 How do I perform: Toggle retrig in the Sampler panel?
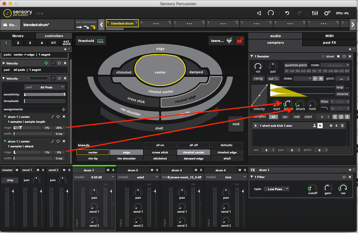[x=258, y=78]
